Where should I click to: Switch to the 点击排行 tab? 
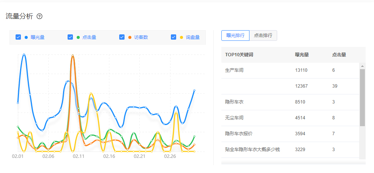[263, 36]
